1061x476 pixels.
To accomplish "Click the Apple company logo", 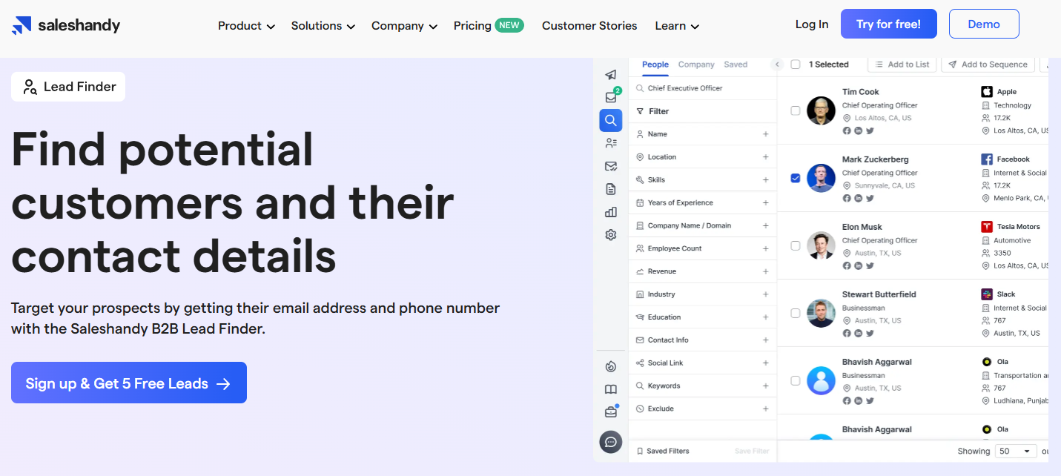I will pos(987,92).
